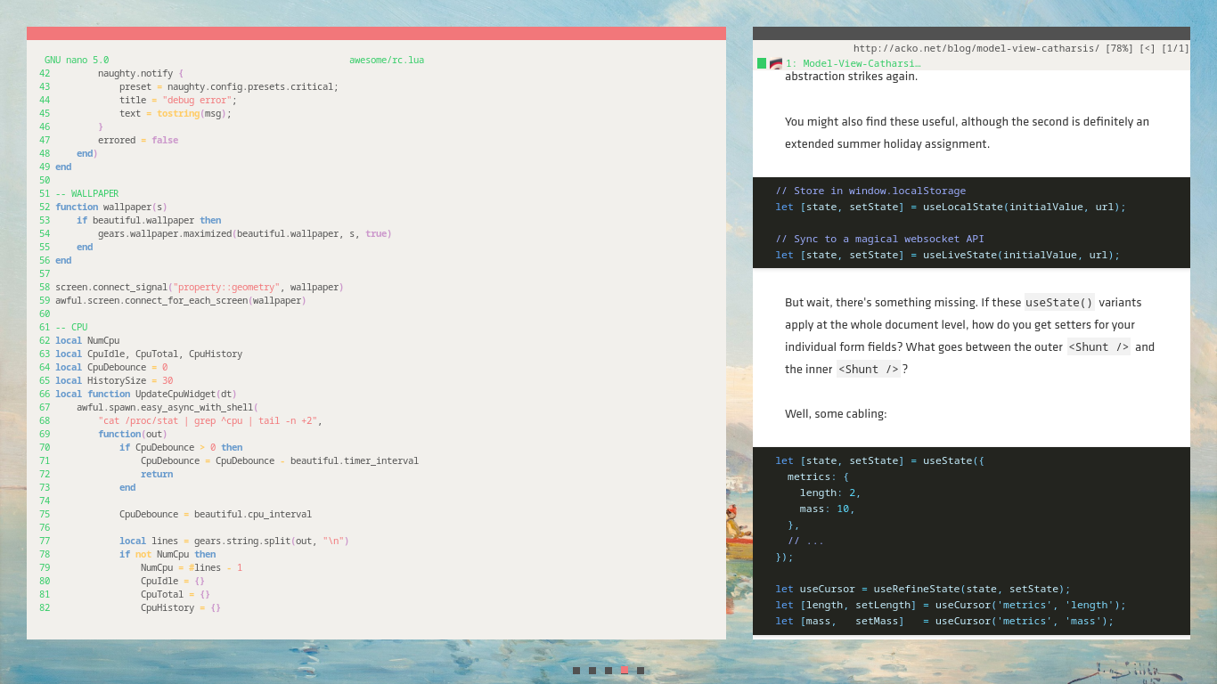
Task: Click 'let [state, setState] = useState({' code line
Action: (x=879, y=460)
